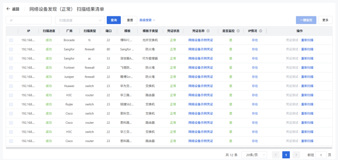This screenshot has height=160, width=338.
Task: Click the Huawei vendor cell
Action: [69, 86]
